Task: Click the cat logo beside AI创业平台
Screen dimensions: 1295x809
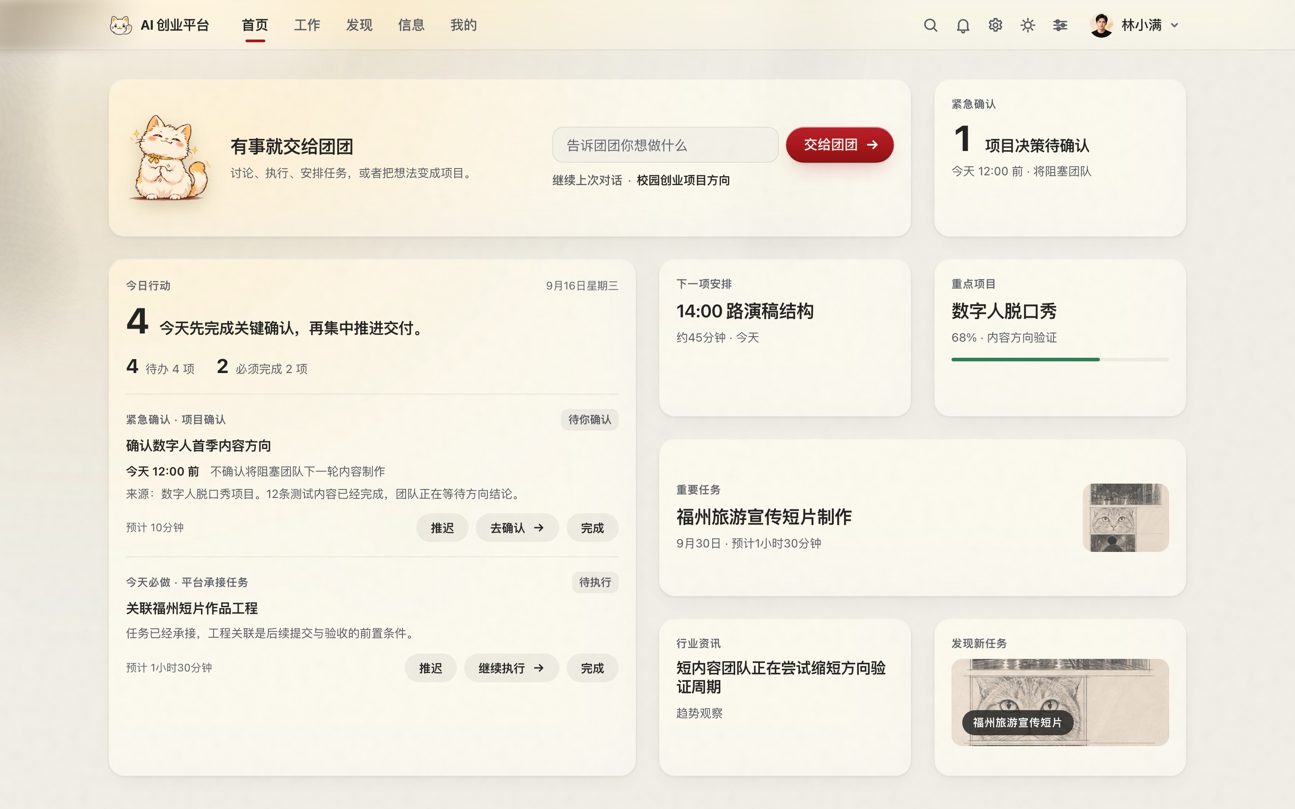Action: tap(121, 25)
